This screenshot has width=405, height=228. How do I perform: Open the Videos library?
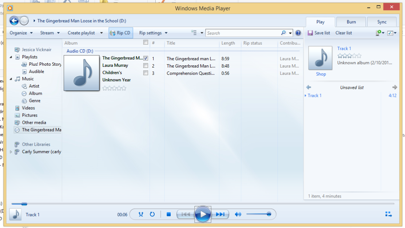[28, 108]
